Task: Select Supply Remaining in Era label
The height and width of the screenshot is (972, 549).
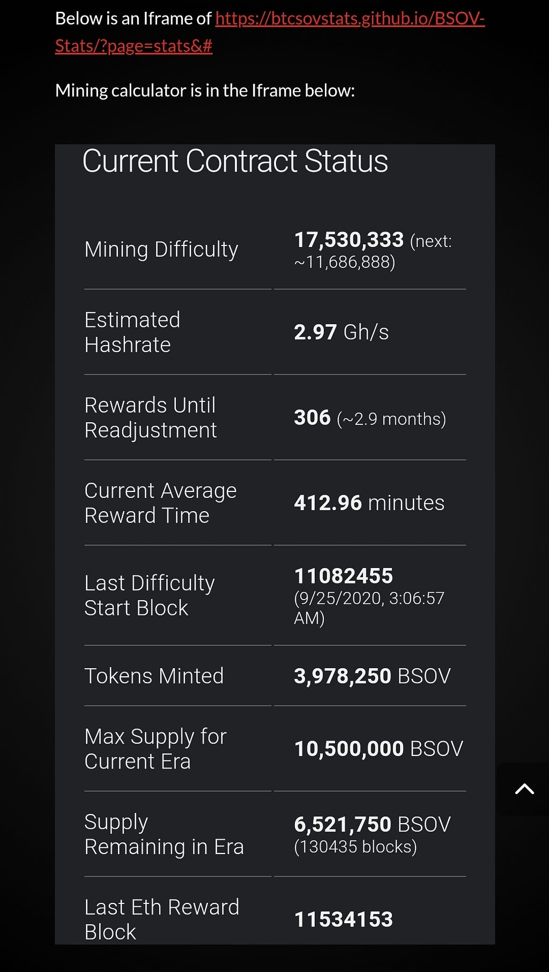Action: [x=164, y=834]
